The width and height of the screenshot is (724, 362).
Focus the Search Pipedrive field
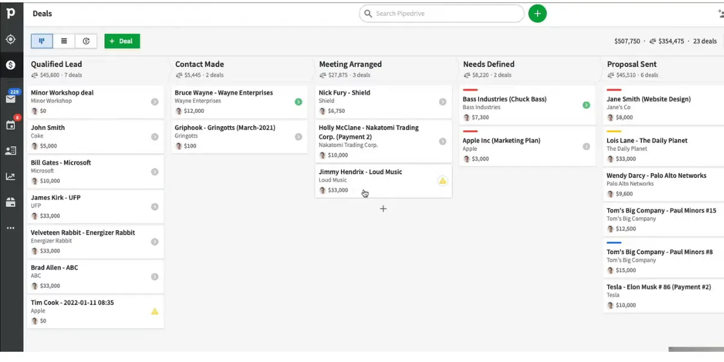[x=442, y=13]
